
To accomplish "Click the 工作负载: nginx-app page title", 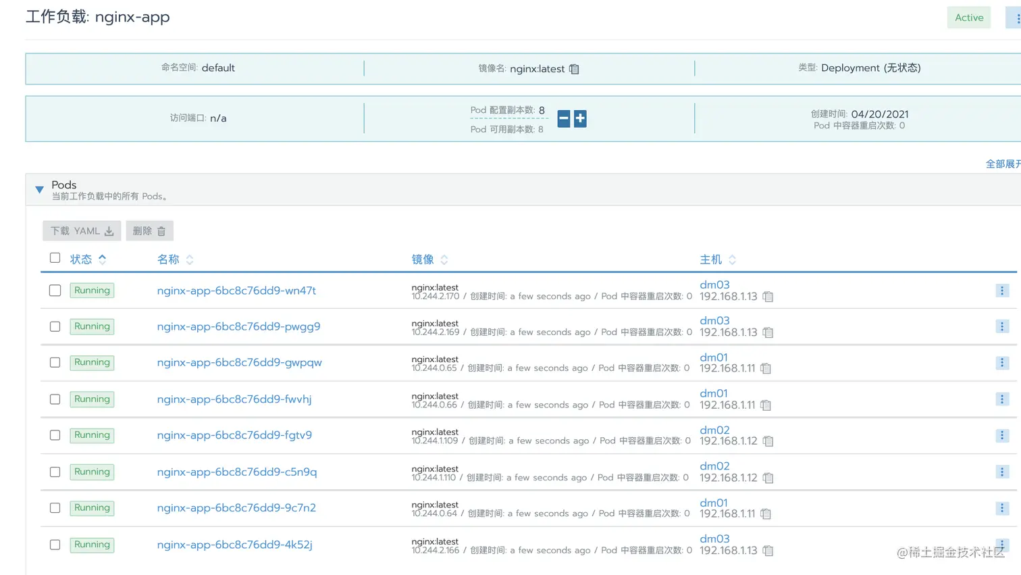I will coord(98,17).
